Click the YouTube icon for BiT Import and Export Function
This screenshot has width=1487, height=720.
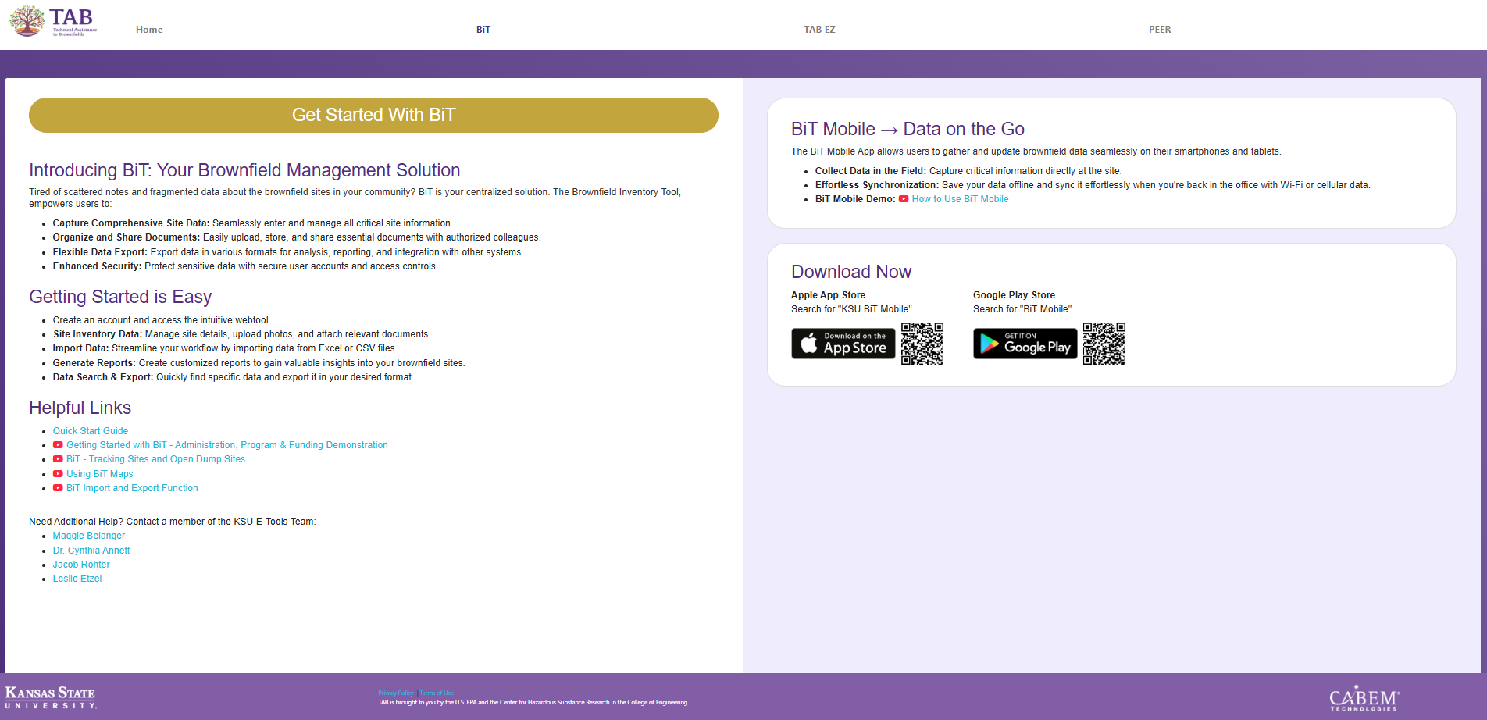pos(58,487)
